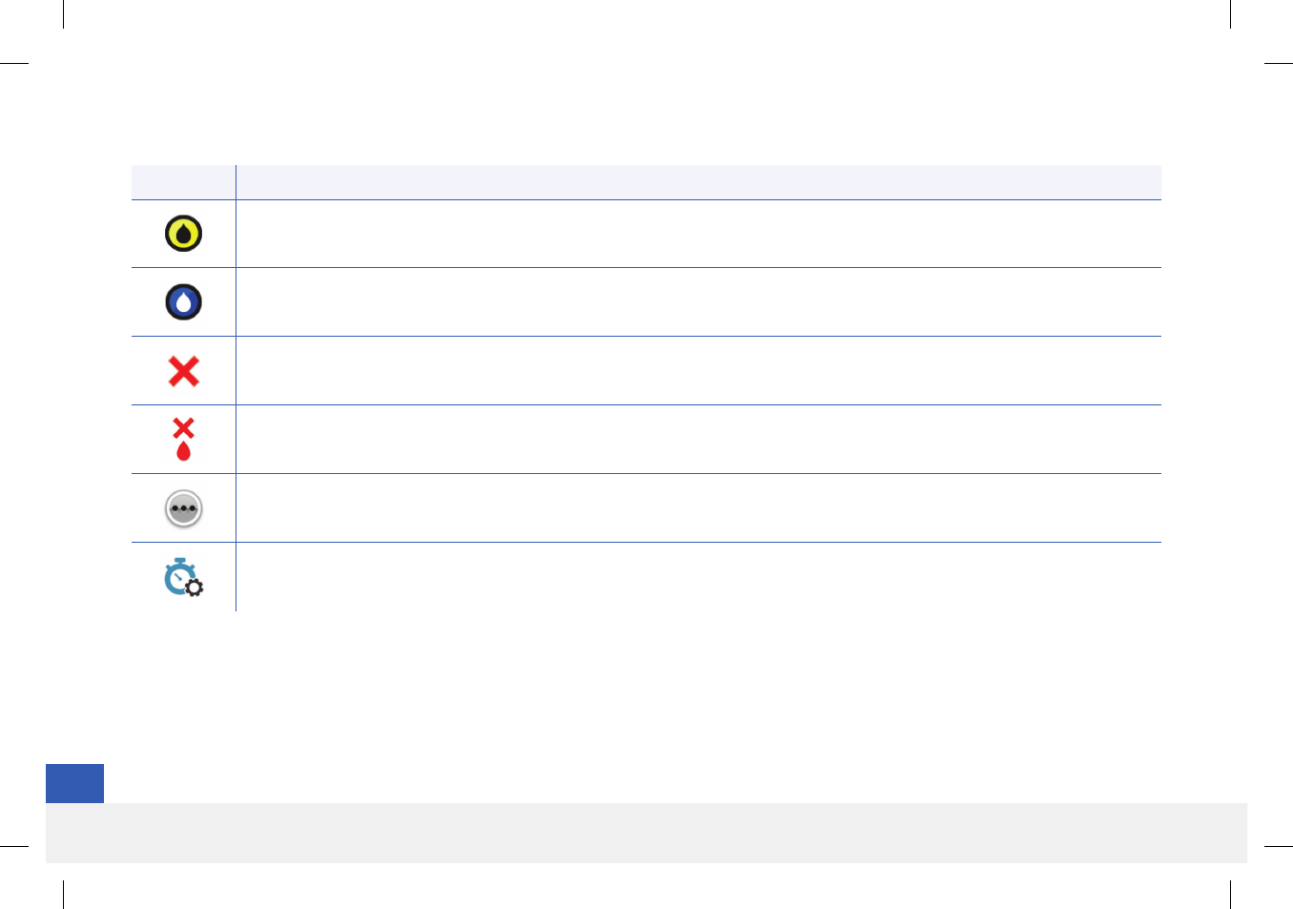The width and height of the screenshot is (1293, 909).
Task: Click the yellow circle black droplet icon
Action: click(x=183, y=234)
